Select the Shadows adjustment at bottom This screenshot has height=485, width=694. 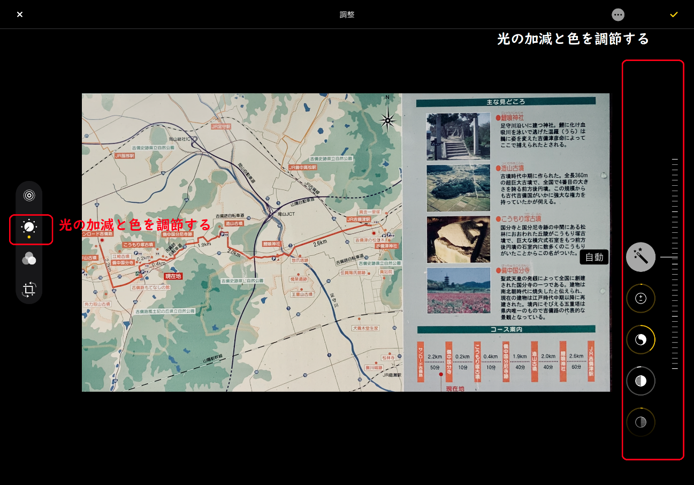pyautogui.click(x=641, y=422)
